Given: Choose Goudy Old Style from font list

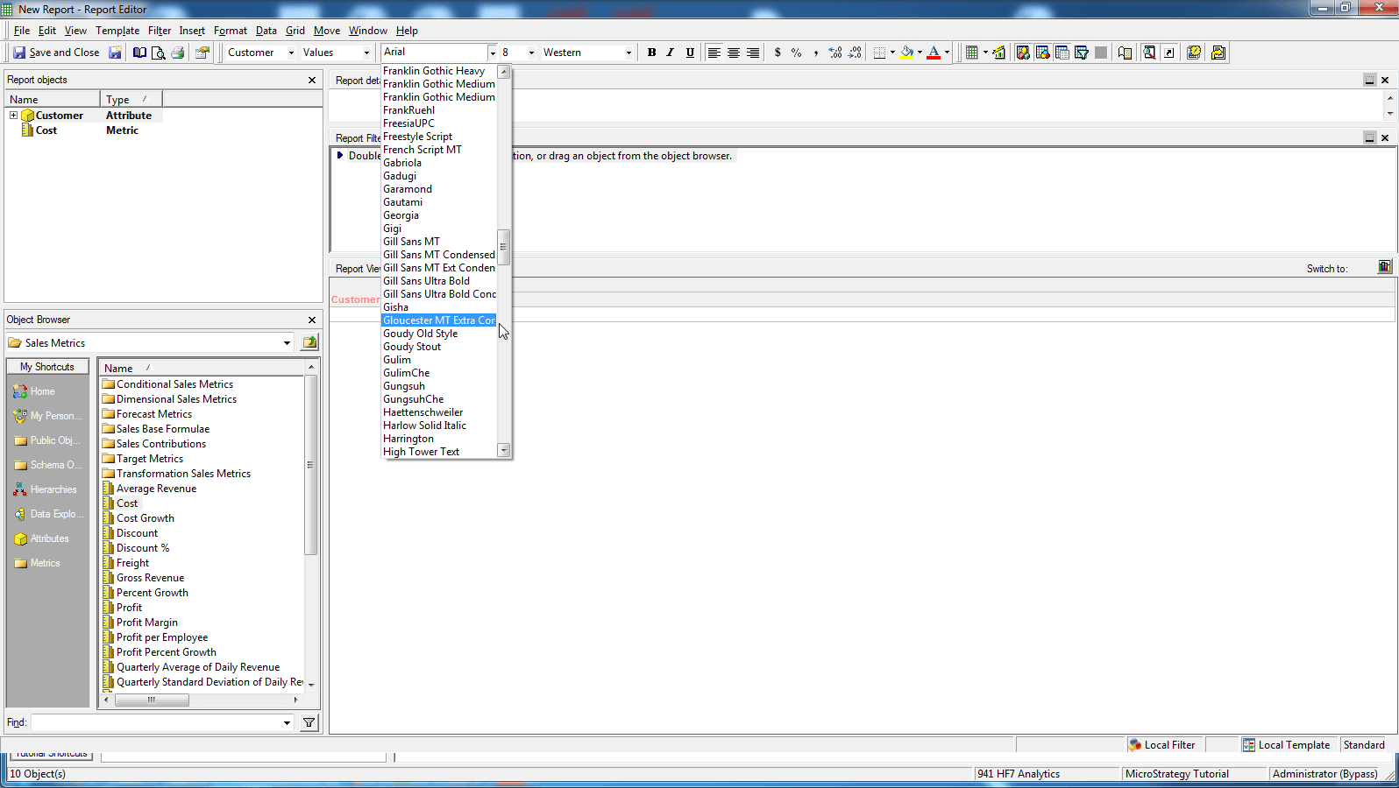Looking at the screenshot, I should (421, 334).
